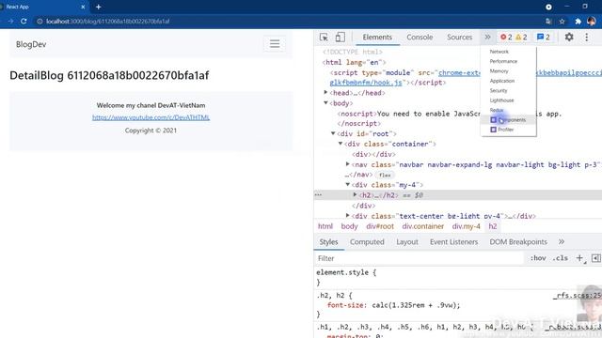Click the blue issues count badge
This screenshot has height=338, width=602.
pyautogui.click(x=544, y=38)
